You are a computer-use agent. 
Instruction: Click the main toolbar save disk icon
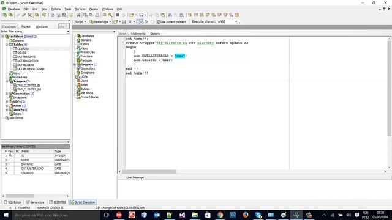pyautogui.click(x=141, y=15)
